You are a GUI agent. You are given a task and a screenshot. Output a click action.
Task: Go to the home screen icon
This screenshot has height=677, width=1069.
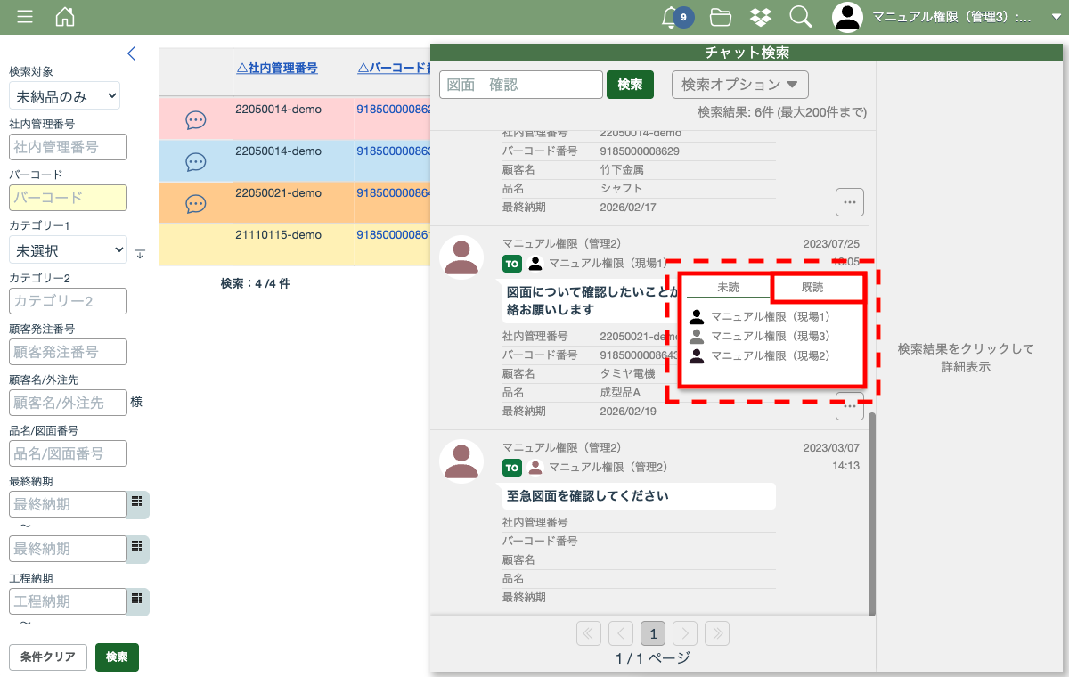click(x=65, y=17)
